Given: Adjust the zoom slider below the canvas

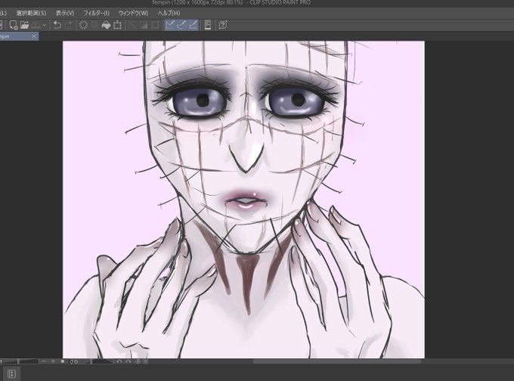Looking at the screenshot, I should click(x=20, y=361).
